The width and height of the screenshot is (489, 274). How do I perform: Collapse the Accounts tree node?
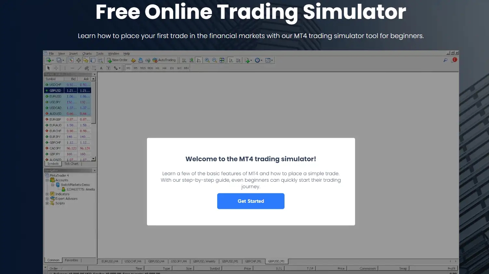tap(47, 180)
